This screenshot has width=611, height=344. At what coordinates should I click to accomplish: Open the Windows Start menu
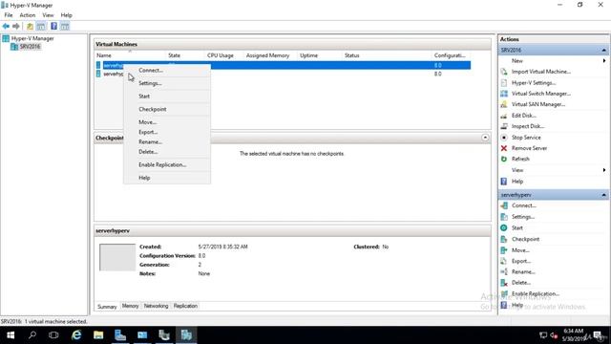11,335
